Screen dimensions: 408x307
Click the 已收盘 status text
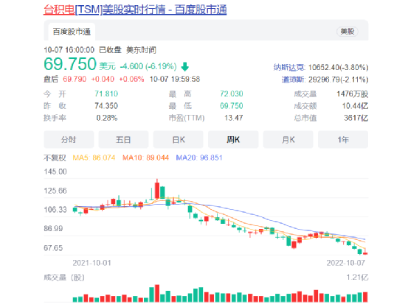[x=111, y=50]
